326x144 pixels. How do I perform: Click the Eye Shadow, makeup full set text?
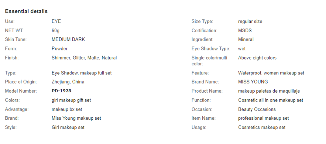tap(82, 73)
